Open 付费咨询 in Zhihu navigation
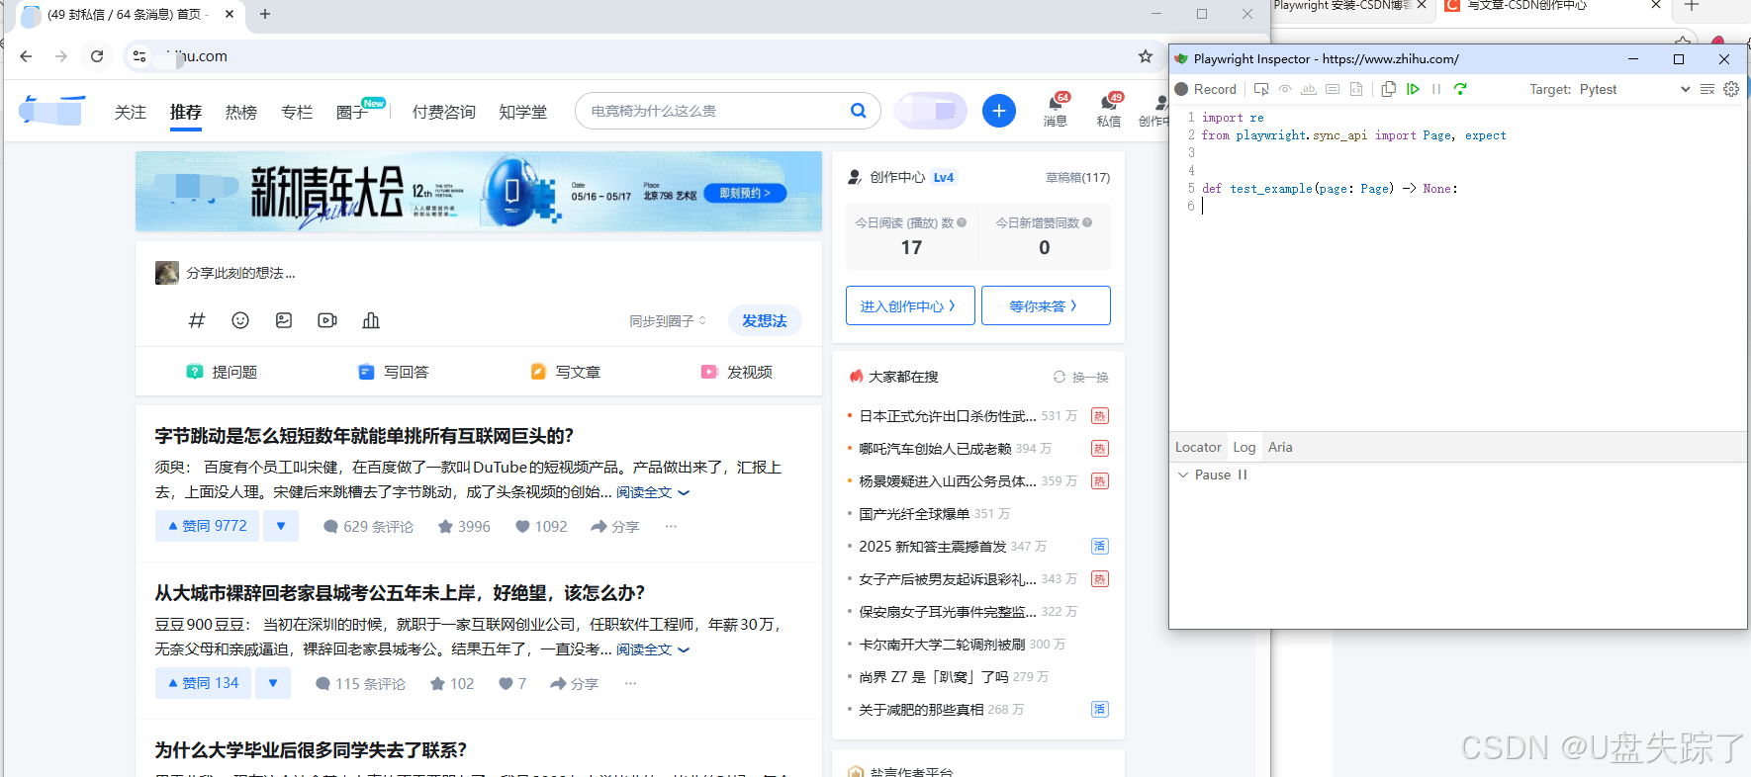 [444, 112]
